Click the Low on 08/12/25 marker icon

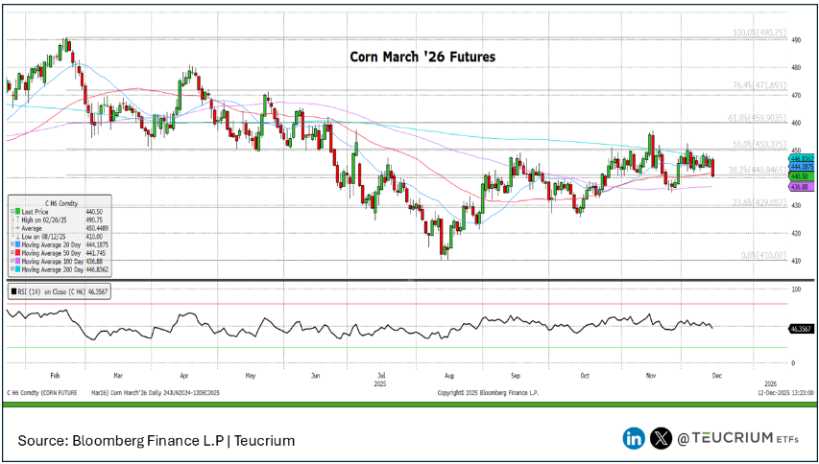click(16, 237)
